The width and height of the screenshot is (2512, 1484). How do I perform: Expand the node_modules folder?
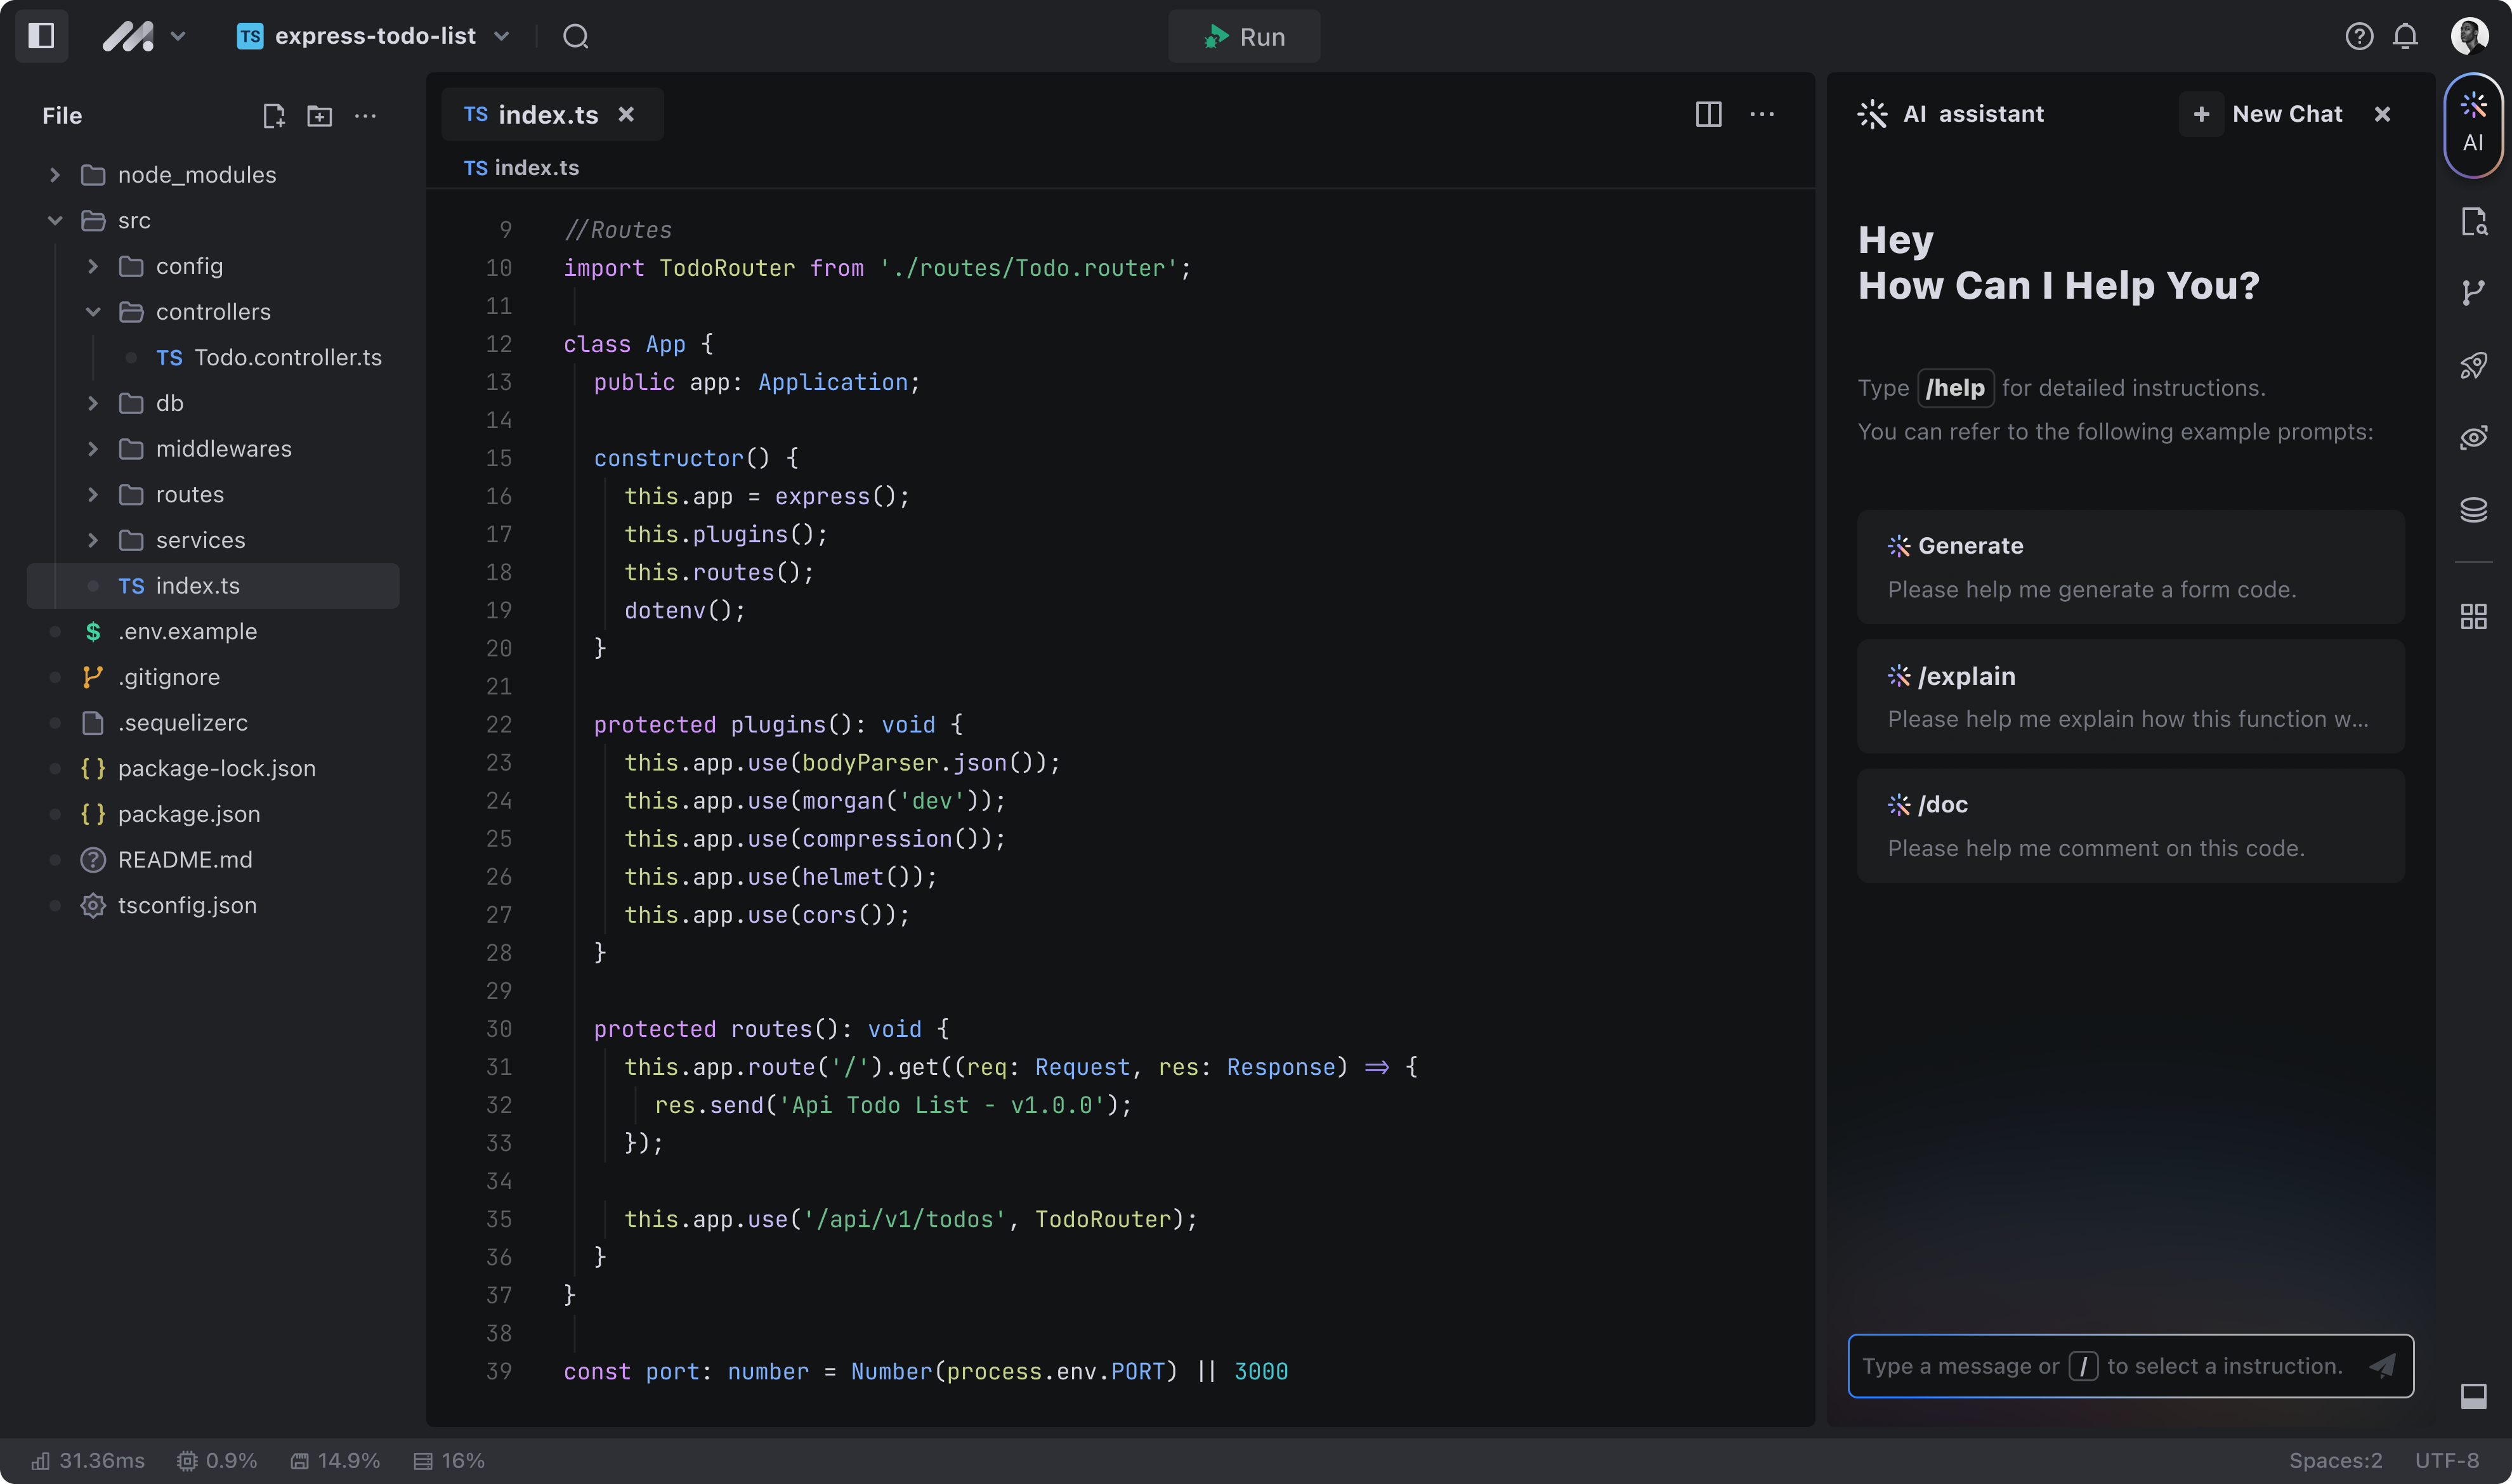tap(55, 175)
